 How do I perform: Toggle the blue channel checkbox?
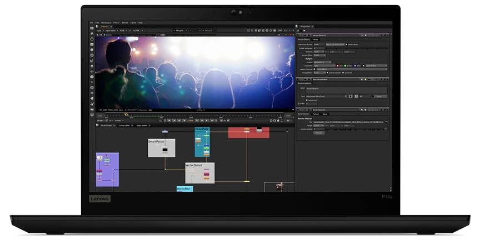click(x=355, y=65)
